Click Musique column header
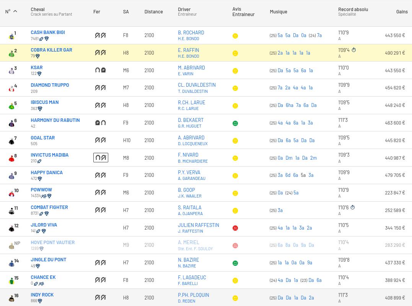Screen dimensions: 412x306 278,11
